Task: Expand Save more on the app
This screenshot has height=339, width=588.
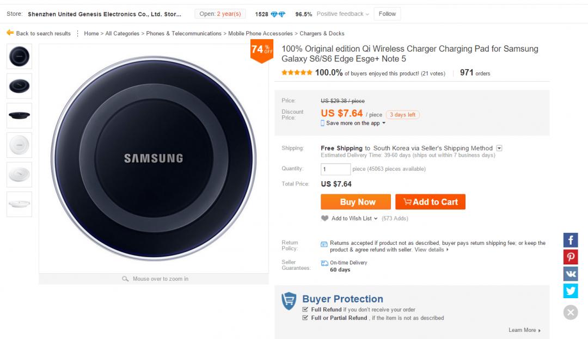Action: (x=384, y=124)
